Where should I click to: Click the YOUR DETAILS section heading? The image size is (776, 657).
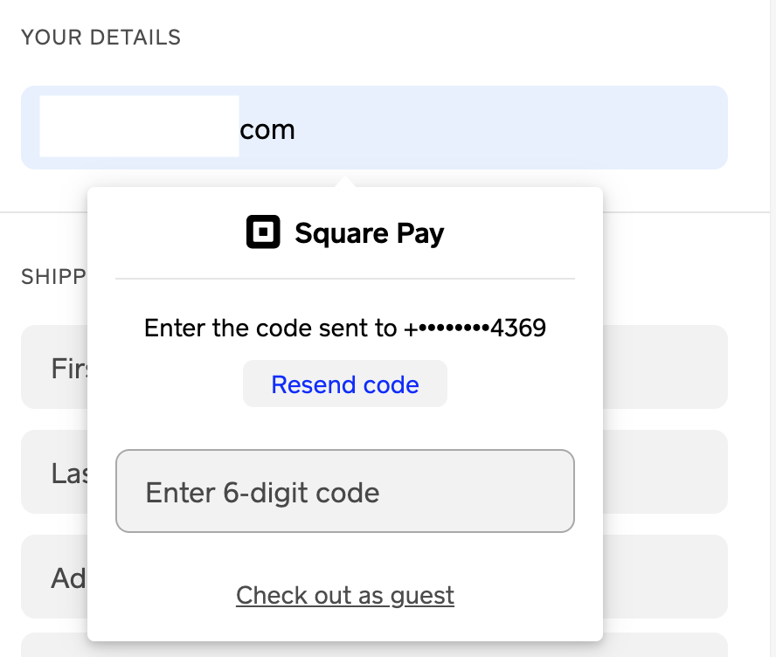pyautogui.click(x=100, y=38)
